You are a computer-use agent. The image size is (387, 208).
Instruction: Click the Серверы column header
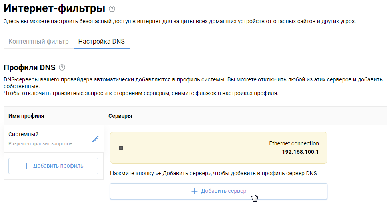pyautogui.click(x=120, y=116)
